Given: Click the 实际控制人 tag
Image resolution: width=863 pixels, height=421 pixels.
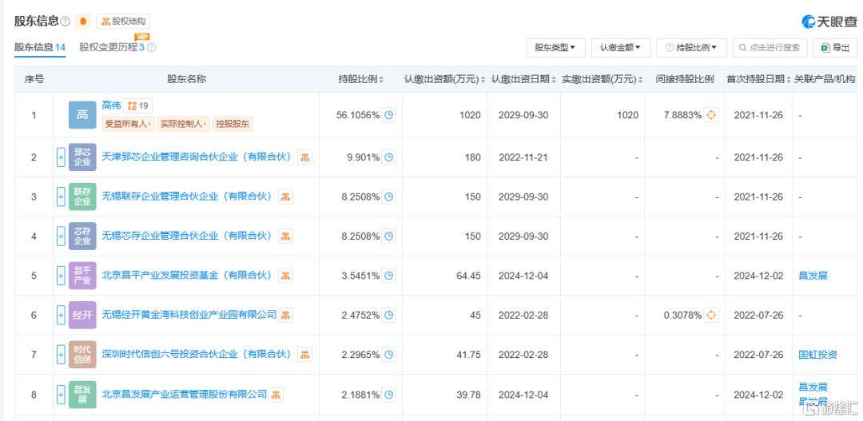Looking at the screenshot, I should (x=183, y=124).
